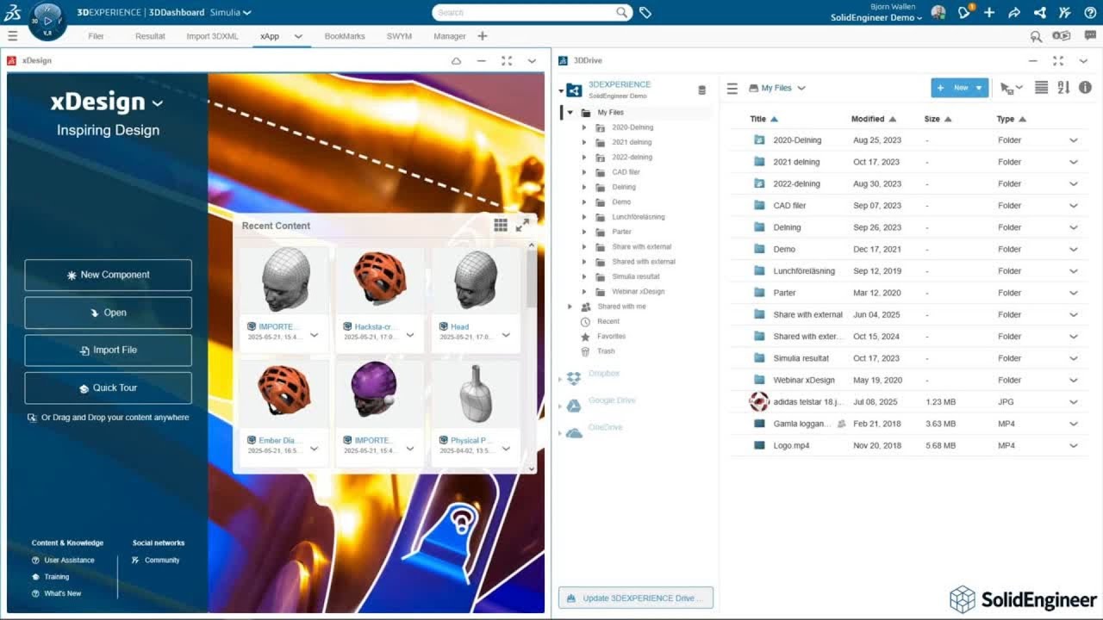Open the Logo.mp4 row actions chevron
Screen dimensions: 1103x620
pyautogui.click(x=1074, y=446)
